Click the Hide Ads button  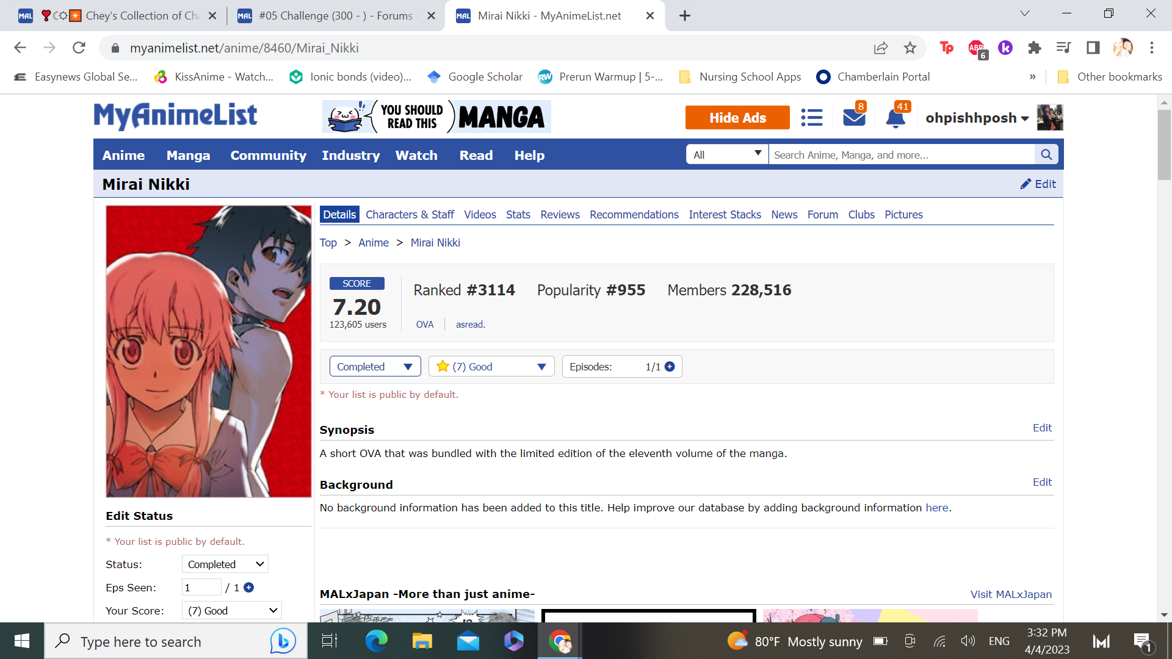click(737, 118)
